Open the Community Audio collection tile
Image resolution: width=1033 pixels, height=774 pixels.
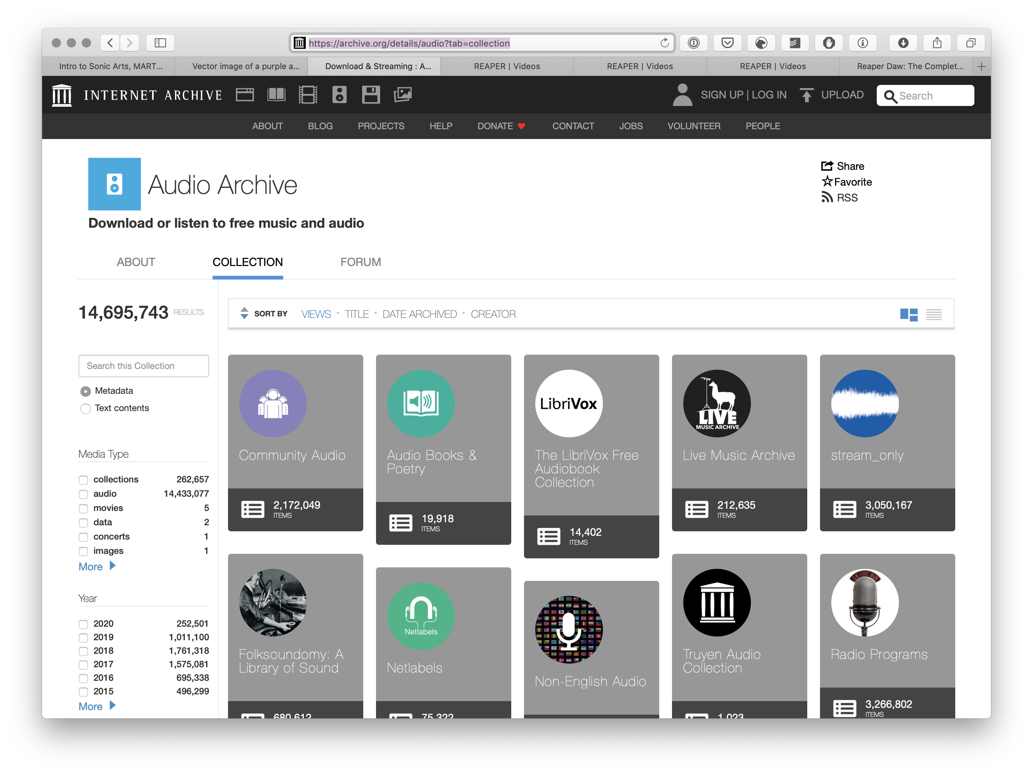click(x=296, y=443)
